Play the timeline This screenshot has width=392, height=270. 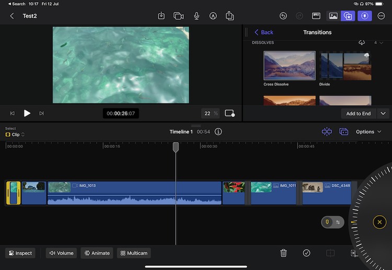27,113
